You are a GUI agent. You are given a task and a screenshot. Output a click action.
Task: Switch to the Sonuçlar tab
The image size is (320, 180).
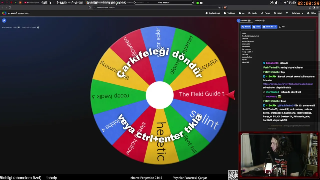coord(259,20)
